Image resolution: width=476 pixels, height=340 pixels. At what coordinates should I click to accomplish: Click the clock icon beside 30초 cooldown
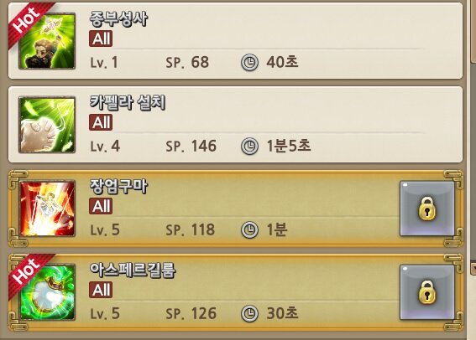coord(249,314)
